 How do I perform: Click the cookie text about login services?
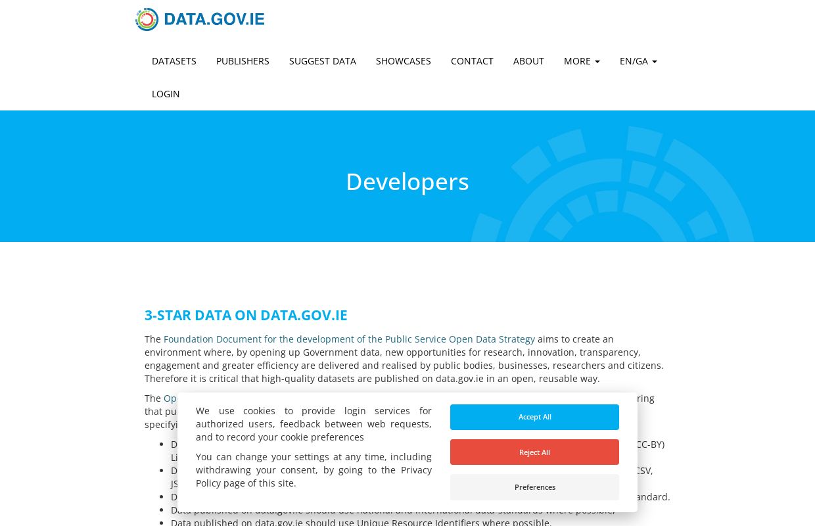point(314,424)
